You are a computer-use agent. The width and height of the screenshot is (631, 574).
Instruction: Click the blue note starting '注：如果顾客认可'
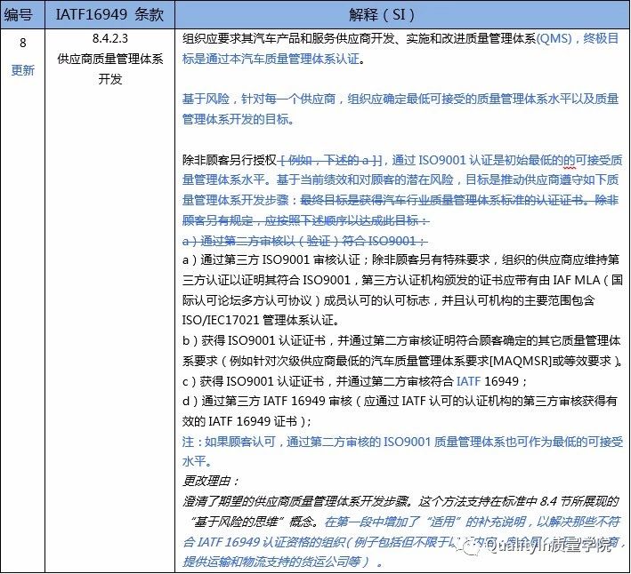coord(400,442)
